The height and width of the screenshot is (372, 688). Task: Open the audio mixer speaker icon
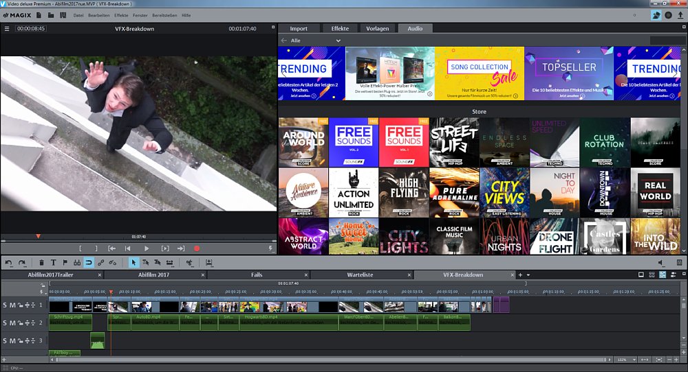click(x=661, y=262)
